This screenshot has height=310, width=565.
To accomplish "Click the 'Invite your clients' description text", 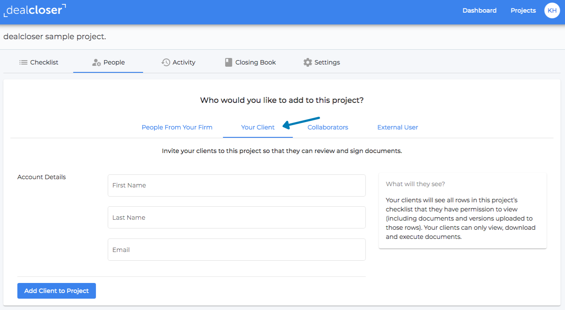I will [282, 151].
